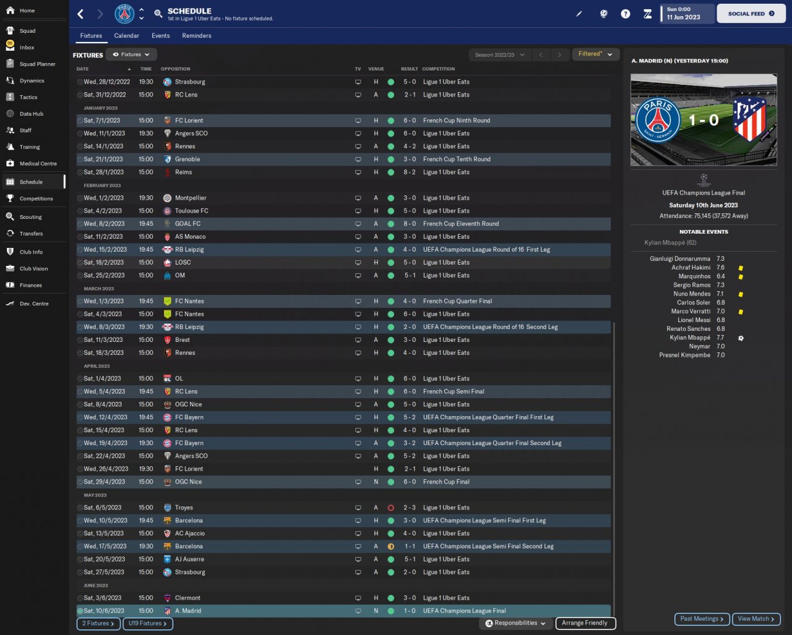Toggle the circle for A. Madrid 10/6/2023 fixture
Viewport: 792px width, 635px height.
(x=80, y=611)
